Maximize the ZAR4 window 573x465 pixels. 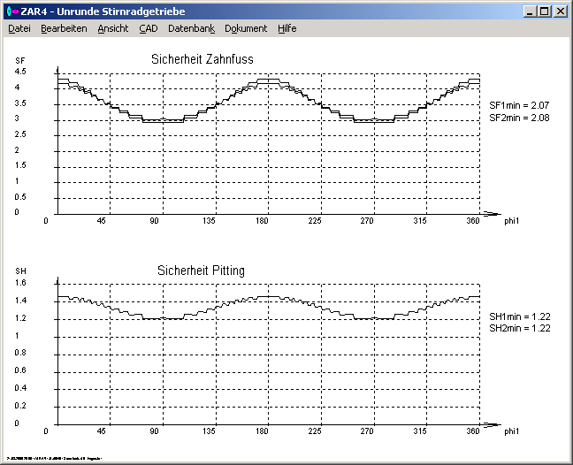coord(544,11)
